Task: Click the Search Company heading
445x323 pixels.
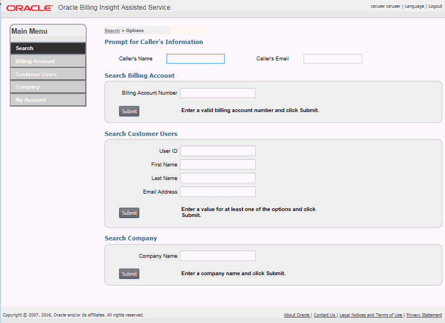Action: point(131,238)
